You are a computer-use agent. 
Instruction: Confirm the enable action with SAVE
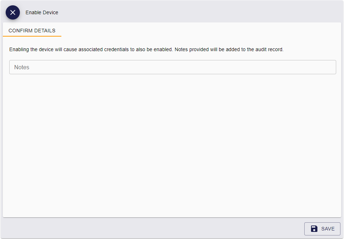point(322,229)
